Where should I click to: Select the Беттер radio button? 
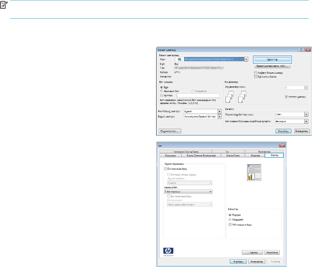[161, 95]
